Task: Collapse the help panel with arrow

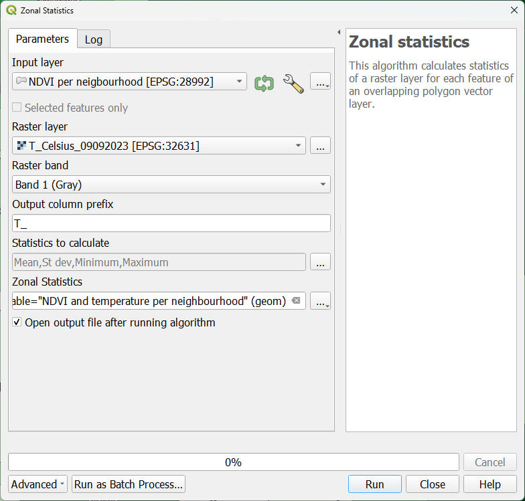Action: (x=338, y=32)
